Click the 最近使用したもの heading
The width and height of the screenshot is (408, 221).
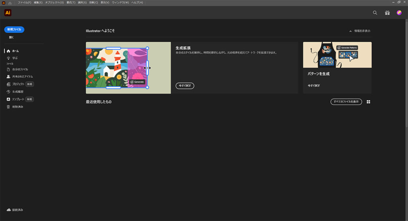pyautogui.click(x=99, y=102)
